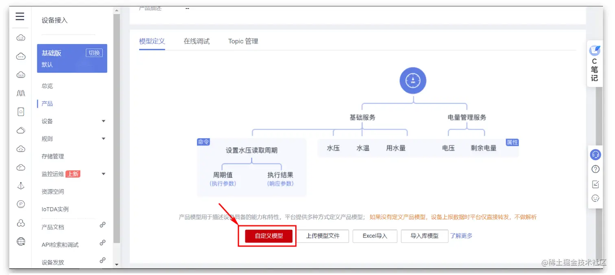Click the 水压 property label
Screen dimensions: 615x275
coord(333,148)
